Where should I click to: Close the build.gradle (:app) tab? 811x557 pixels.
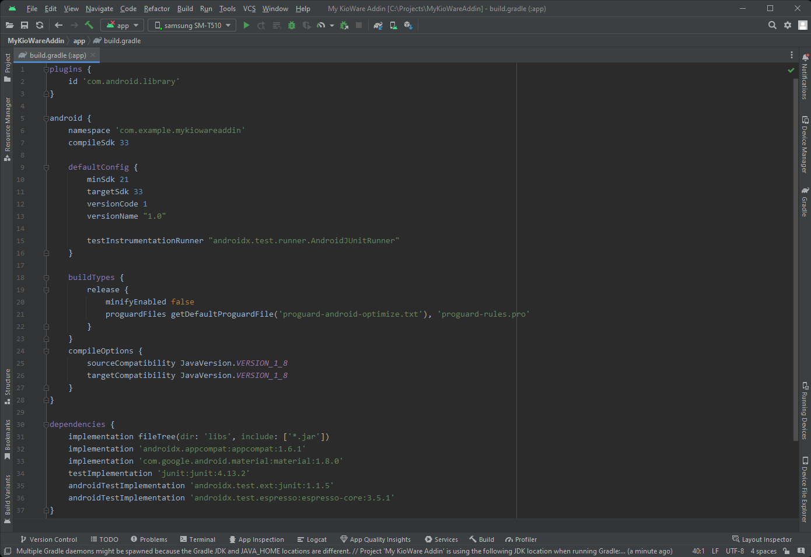[x=93, y=55]
